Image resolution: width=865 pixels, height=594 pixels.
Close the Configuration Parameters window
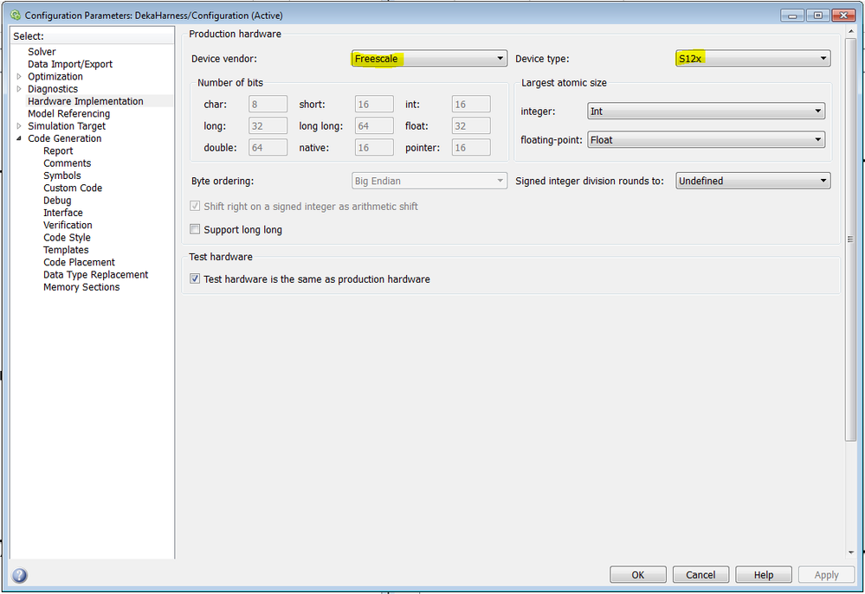click(843, 16)
